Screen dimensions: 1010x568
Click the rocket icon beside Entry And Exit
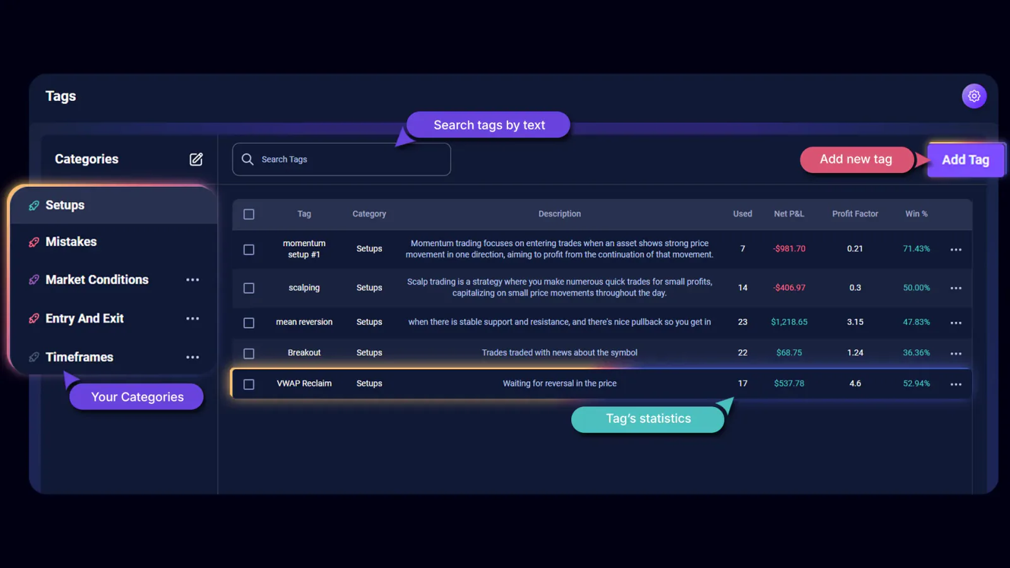point(33,318)
